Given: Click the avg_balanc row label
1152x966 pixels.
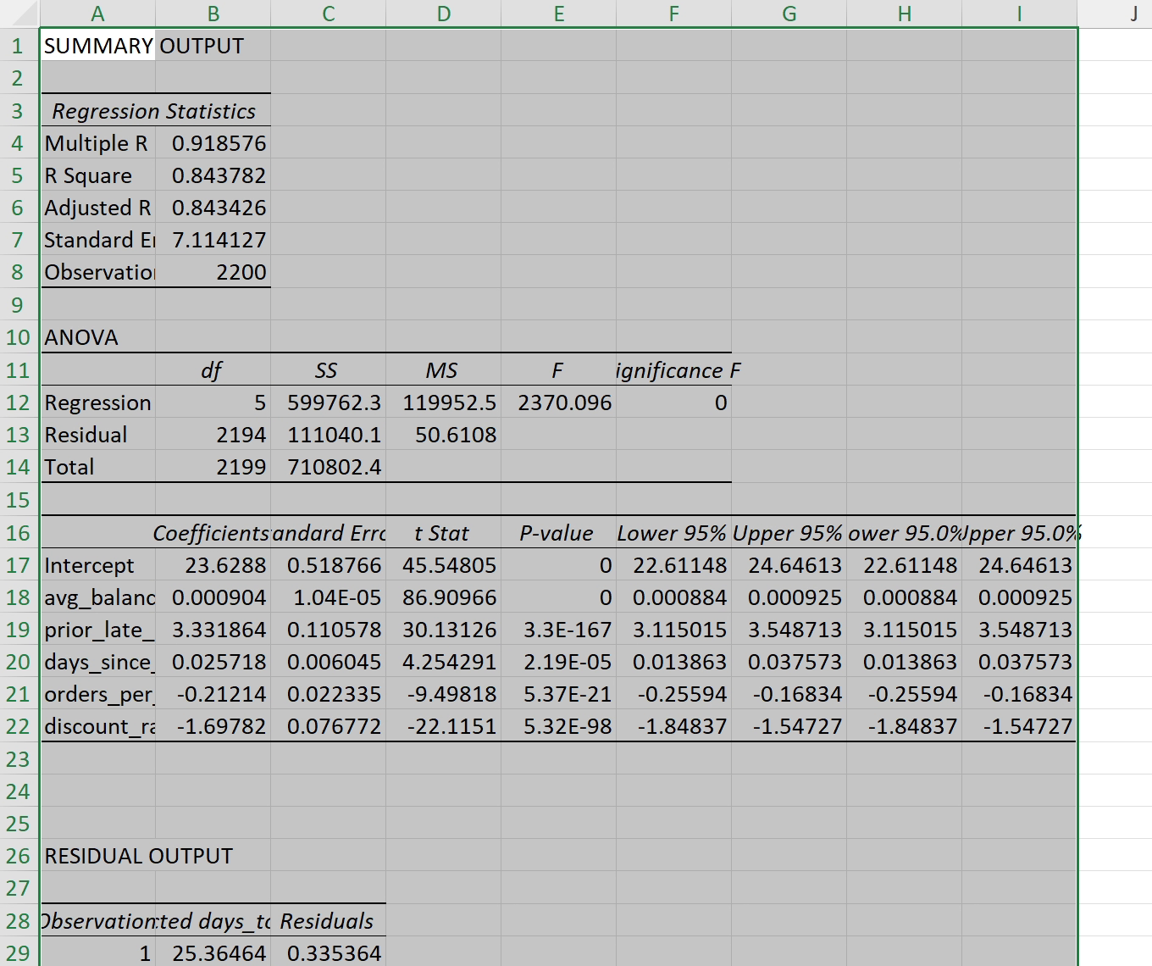Looking at the screenshot, I should pyautogui.click(x=97, y=597).
